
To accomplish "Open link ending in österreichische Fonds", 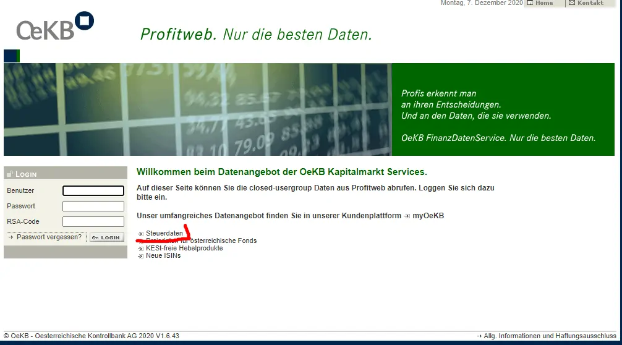I will (201, 241).
